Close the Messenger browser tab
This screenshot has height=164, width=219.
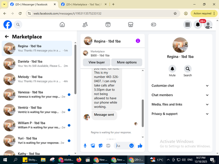(x=55, y=4)
